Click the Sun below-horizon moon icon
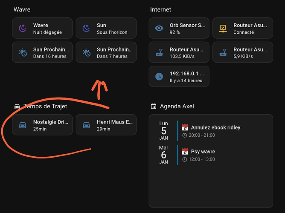This screenshot has width=285, height=213. (86, 28)
